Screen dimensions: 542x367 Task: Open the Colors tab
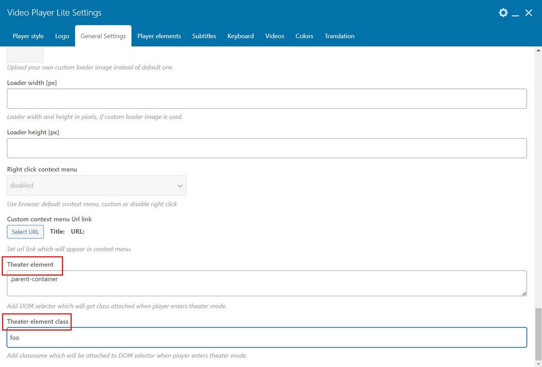[x=304, y=36]
